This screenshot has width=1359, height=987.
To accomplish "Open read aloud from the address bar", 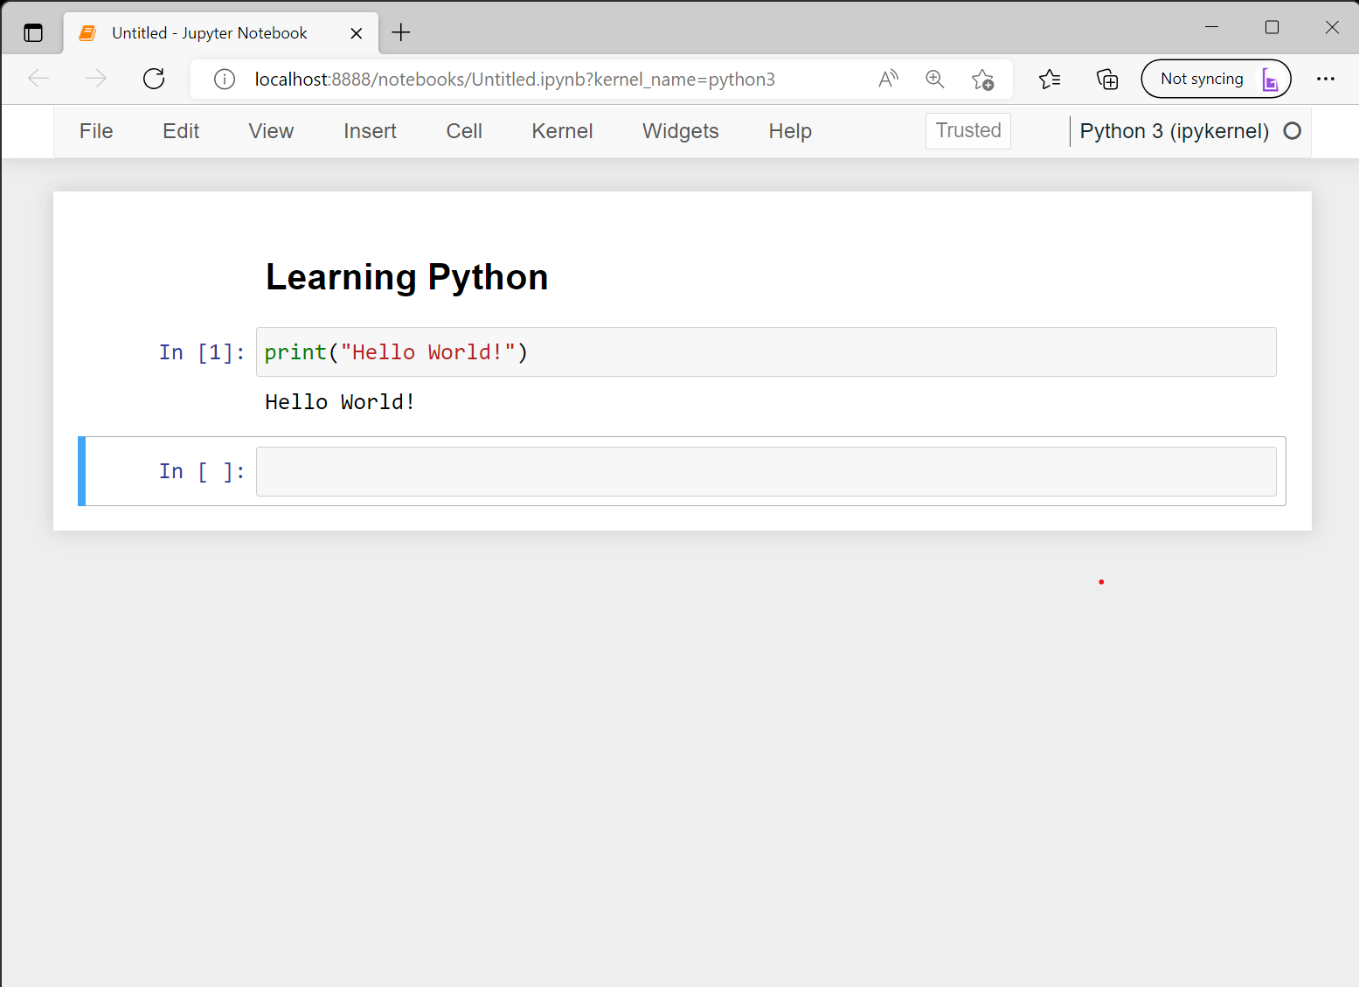I will tap(888, 79).
